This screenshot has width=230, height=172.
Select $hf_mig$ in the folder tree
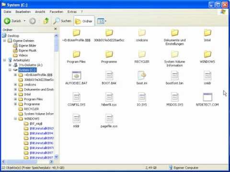(x=36, y=124)
